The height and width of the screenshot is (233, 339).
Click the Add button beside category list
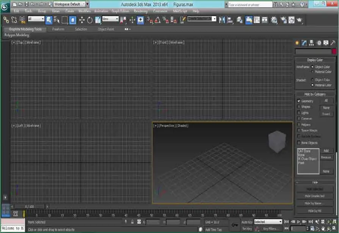coord(326,151)
